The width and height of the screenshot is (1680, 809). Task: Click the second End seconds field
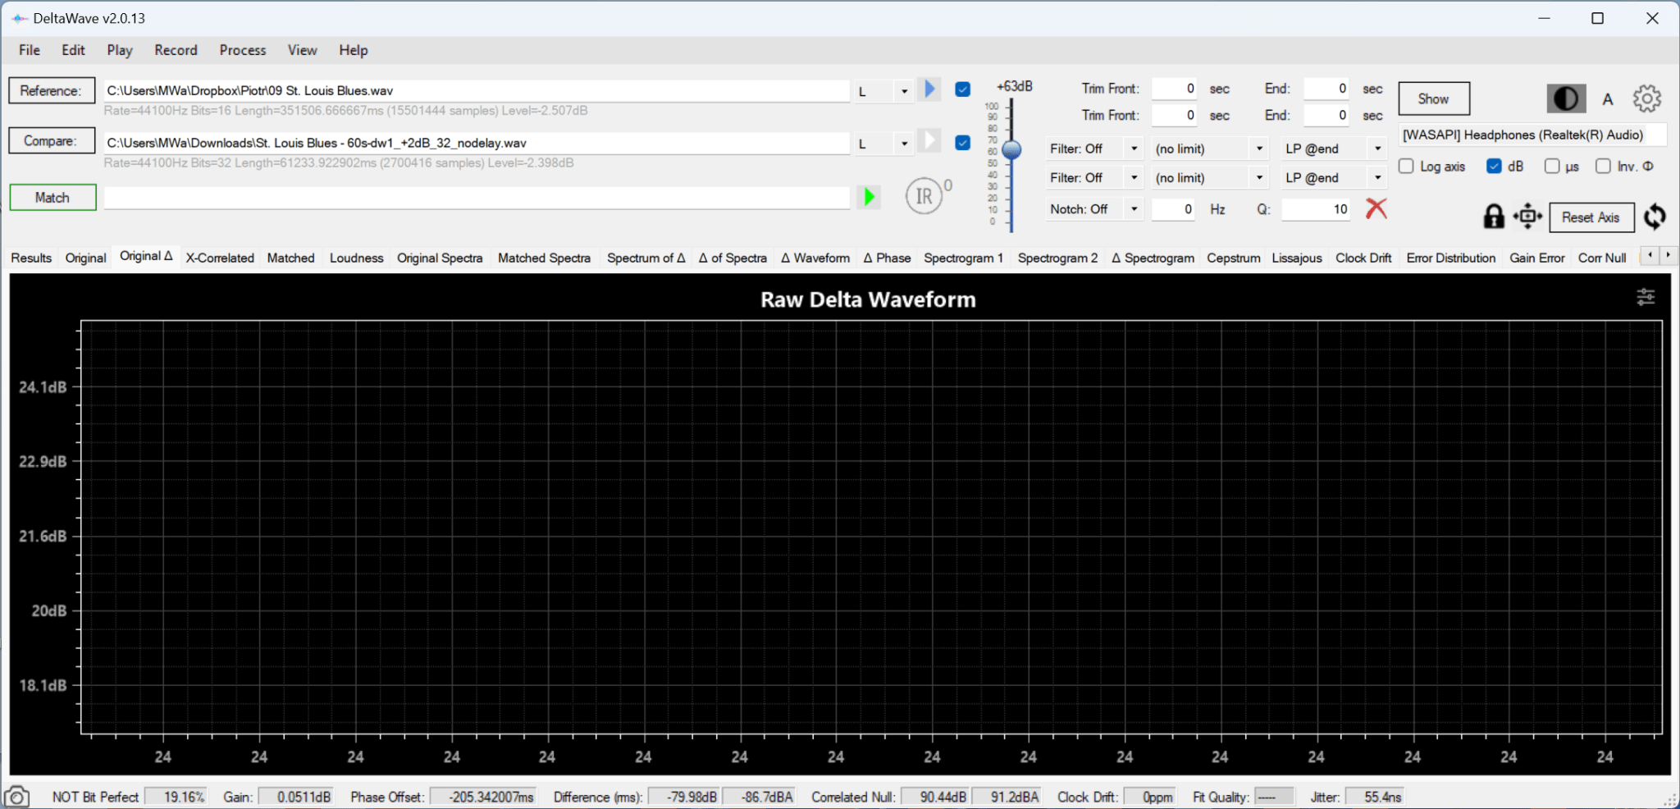(1326, 116)
